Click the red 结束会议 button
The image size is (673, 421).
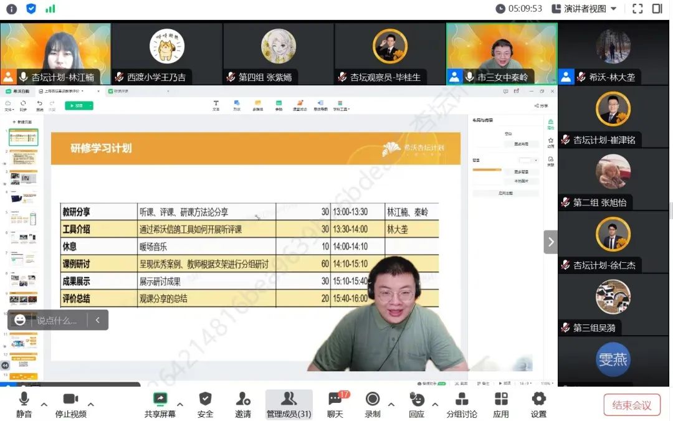(x=631, y=405)
